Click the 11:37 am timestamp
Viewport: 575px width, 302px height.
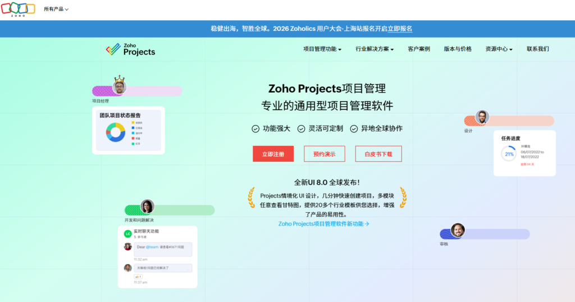point(140,282)
